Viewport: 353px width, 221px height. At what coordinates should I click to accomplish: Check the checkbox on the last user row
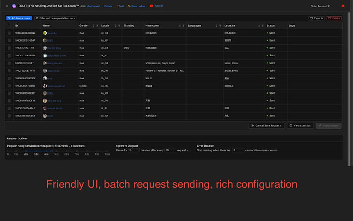pyautogui.click(x=9, y=116)
